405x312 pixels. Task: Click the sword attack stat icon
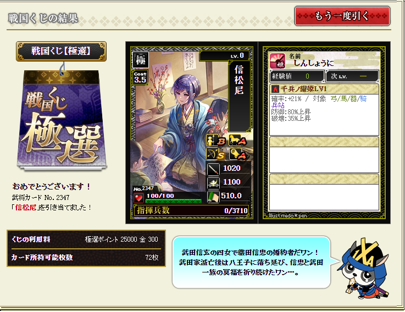coord(213,169)
